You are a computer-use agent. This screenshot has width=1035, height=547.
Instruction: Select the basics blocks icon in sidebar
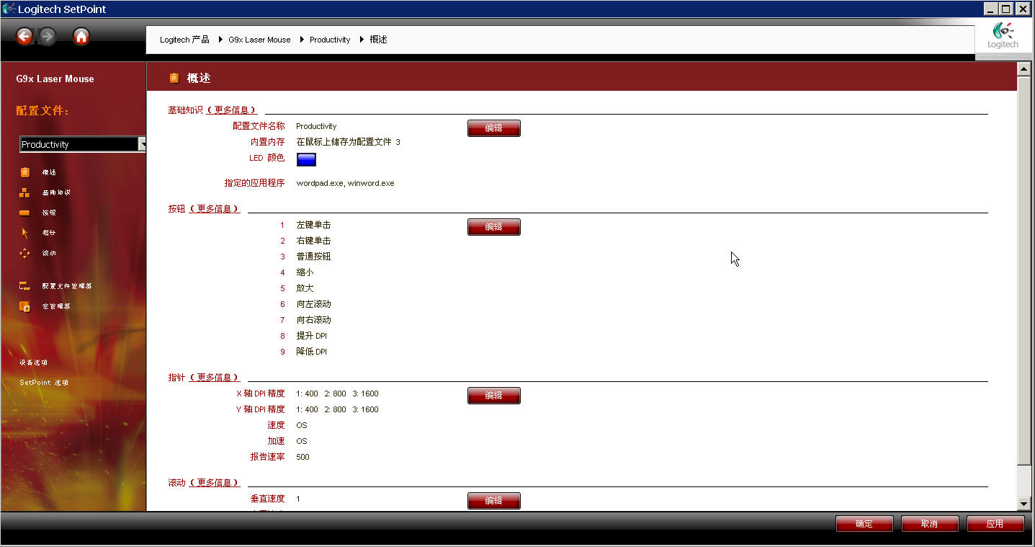25,192
